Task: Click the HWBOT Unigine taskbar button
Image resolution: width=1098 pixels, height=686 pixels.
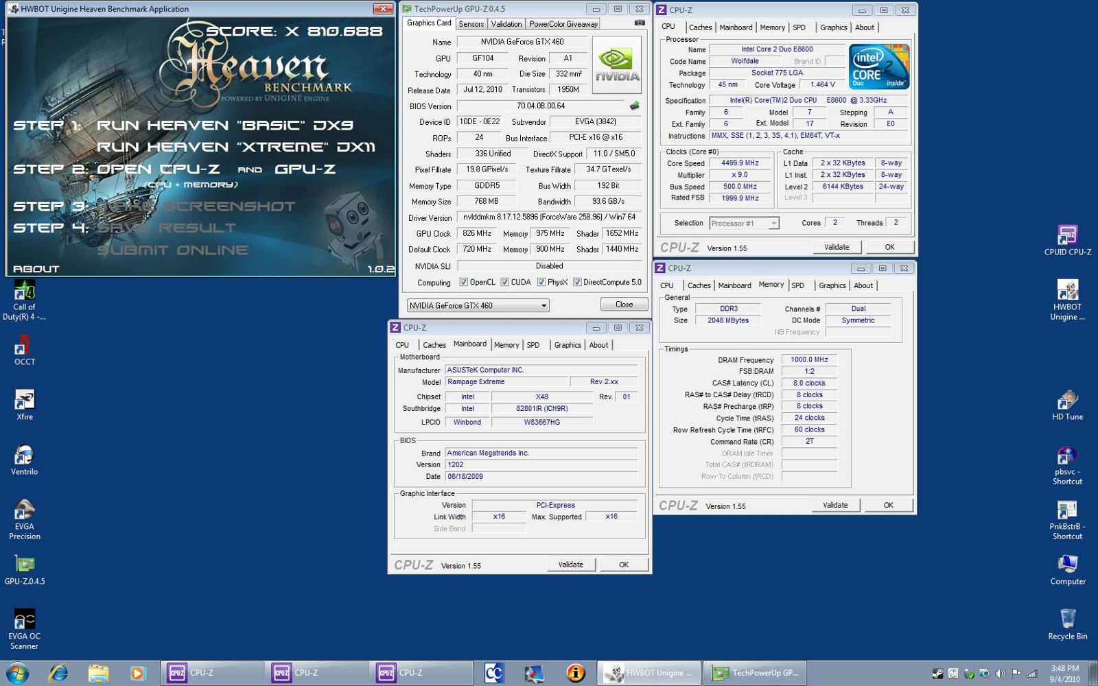Action: 649,673
